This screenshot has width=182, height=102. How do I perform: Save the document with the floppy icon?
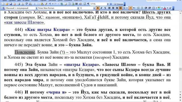pyautogui.click(x=11, y=4)
